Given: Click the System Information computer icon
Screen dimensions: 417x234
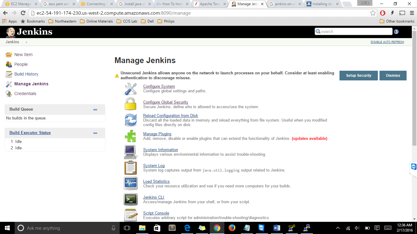Looking at the screenshot, I should pyautogui.click(x=130, y=152).
